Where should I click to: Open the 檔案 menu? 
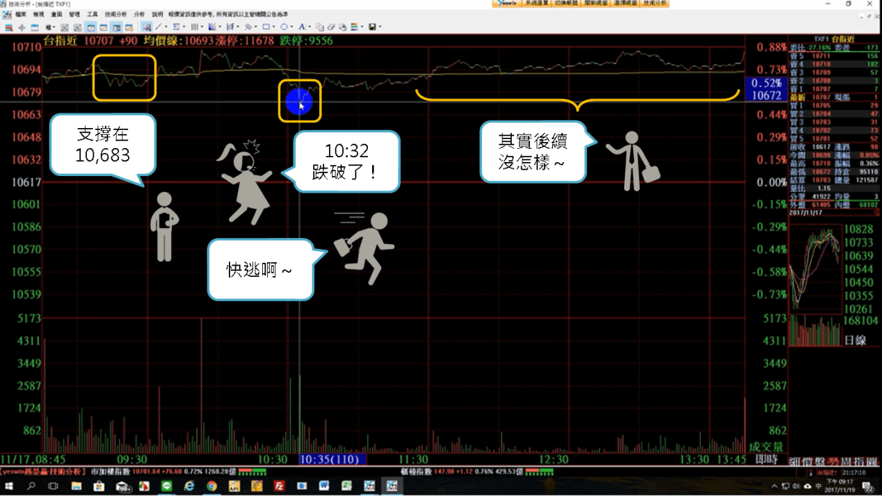tap(21, 14)
